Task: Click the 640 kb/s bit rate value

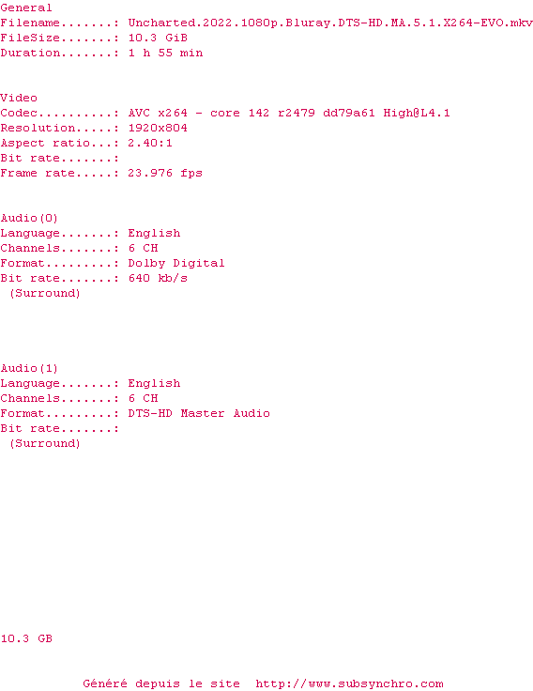Action: tap(158, 278)
